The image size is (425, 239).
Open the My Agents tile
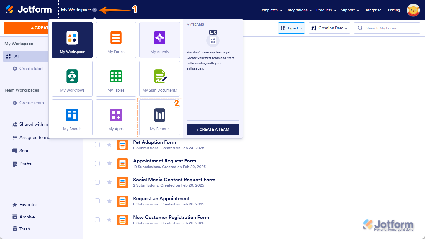click(160, 40)
